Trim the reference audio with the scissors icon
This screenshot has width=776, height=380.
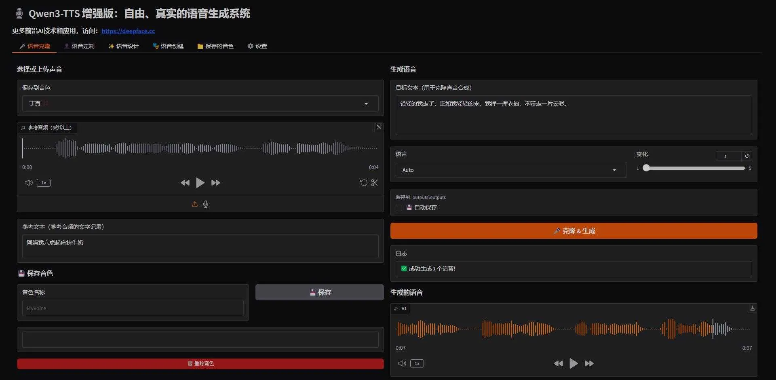pos(374,183)
